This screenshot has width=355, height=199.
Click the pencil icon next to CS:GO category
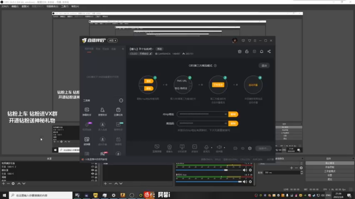click(150, 54)
